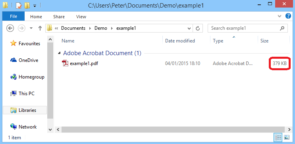Go back with the Back arrow button
Viewport: 295px width, 144px height.
pos(10,29)
